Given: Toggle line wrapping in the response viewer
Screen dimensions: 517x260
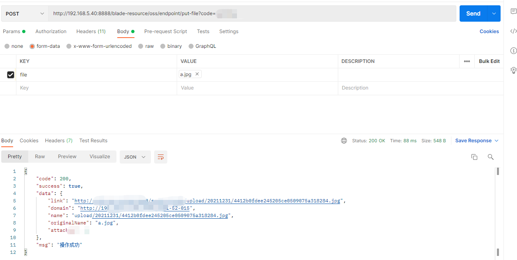Looking at the screenshot, I should click(160, 157).
